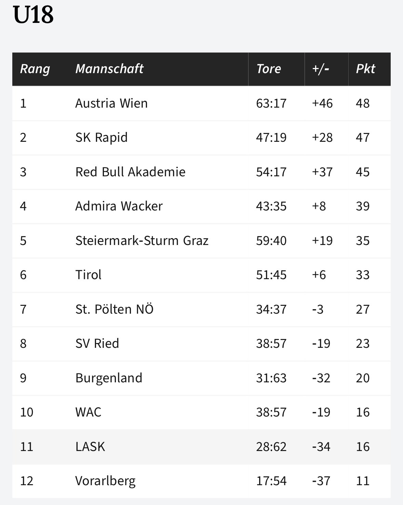Select the SK Rapid team name
This screenshot has width=403, height=505.
(x=102, y=137)
